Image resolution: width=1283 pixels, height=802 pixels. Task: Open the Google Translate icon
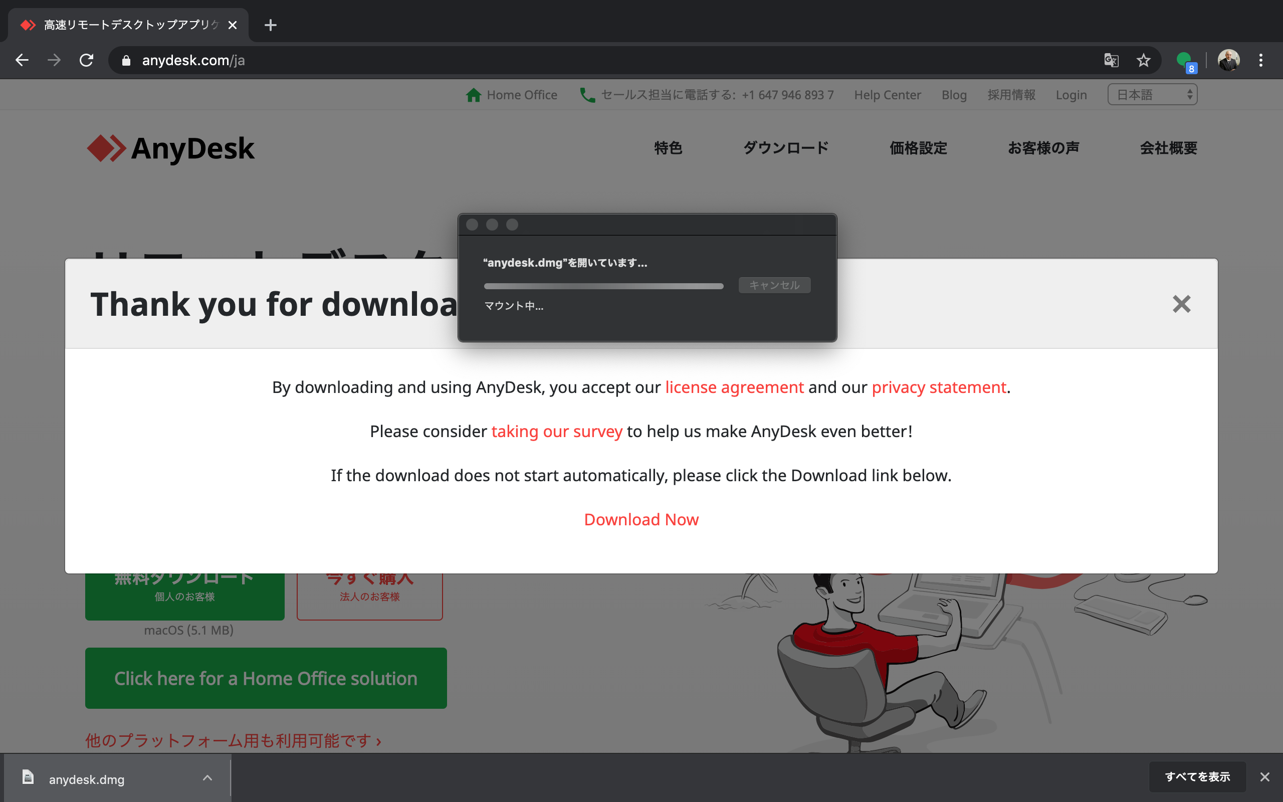tap(1111, 60)
